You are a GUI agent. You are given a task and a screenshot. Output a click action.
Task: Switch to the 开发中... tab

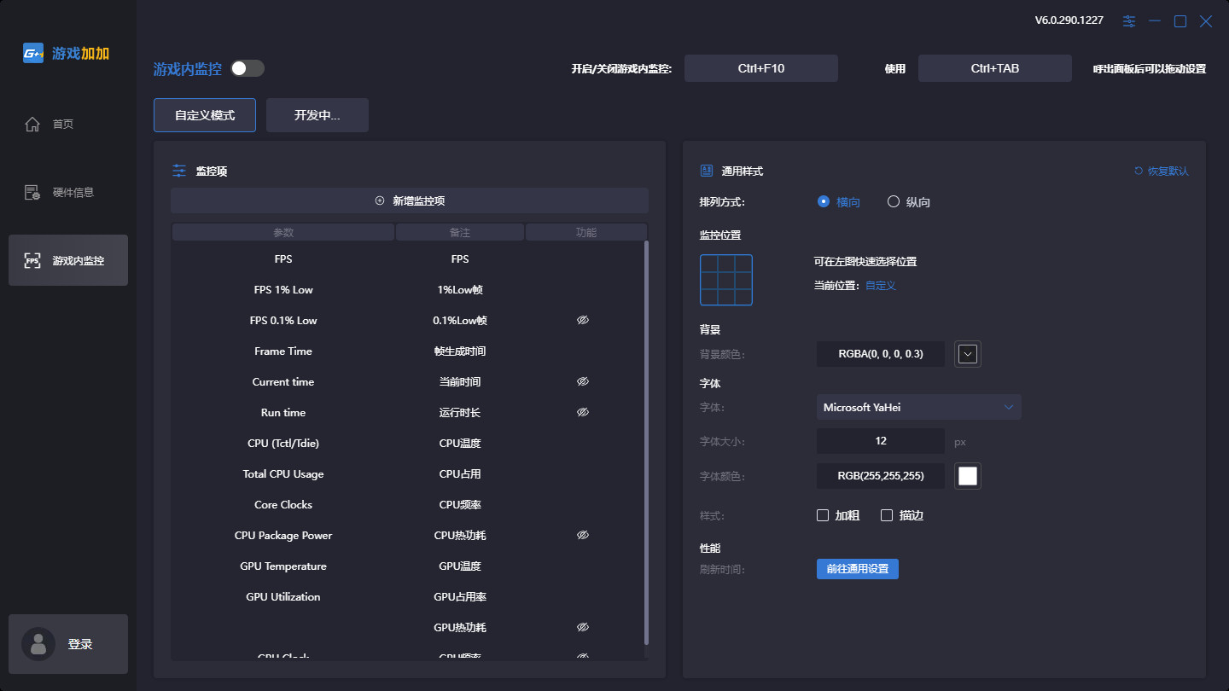click(317, 115)
